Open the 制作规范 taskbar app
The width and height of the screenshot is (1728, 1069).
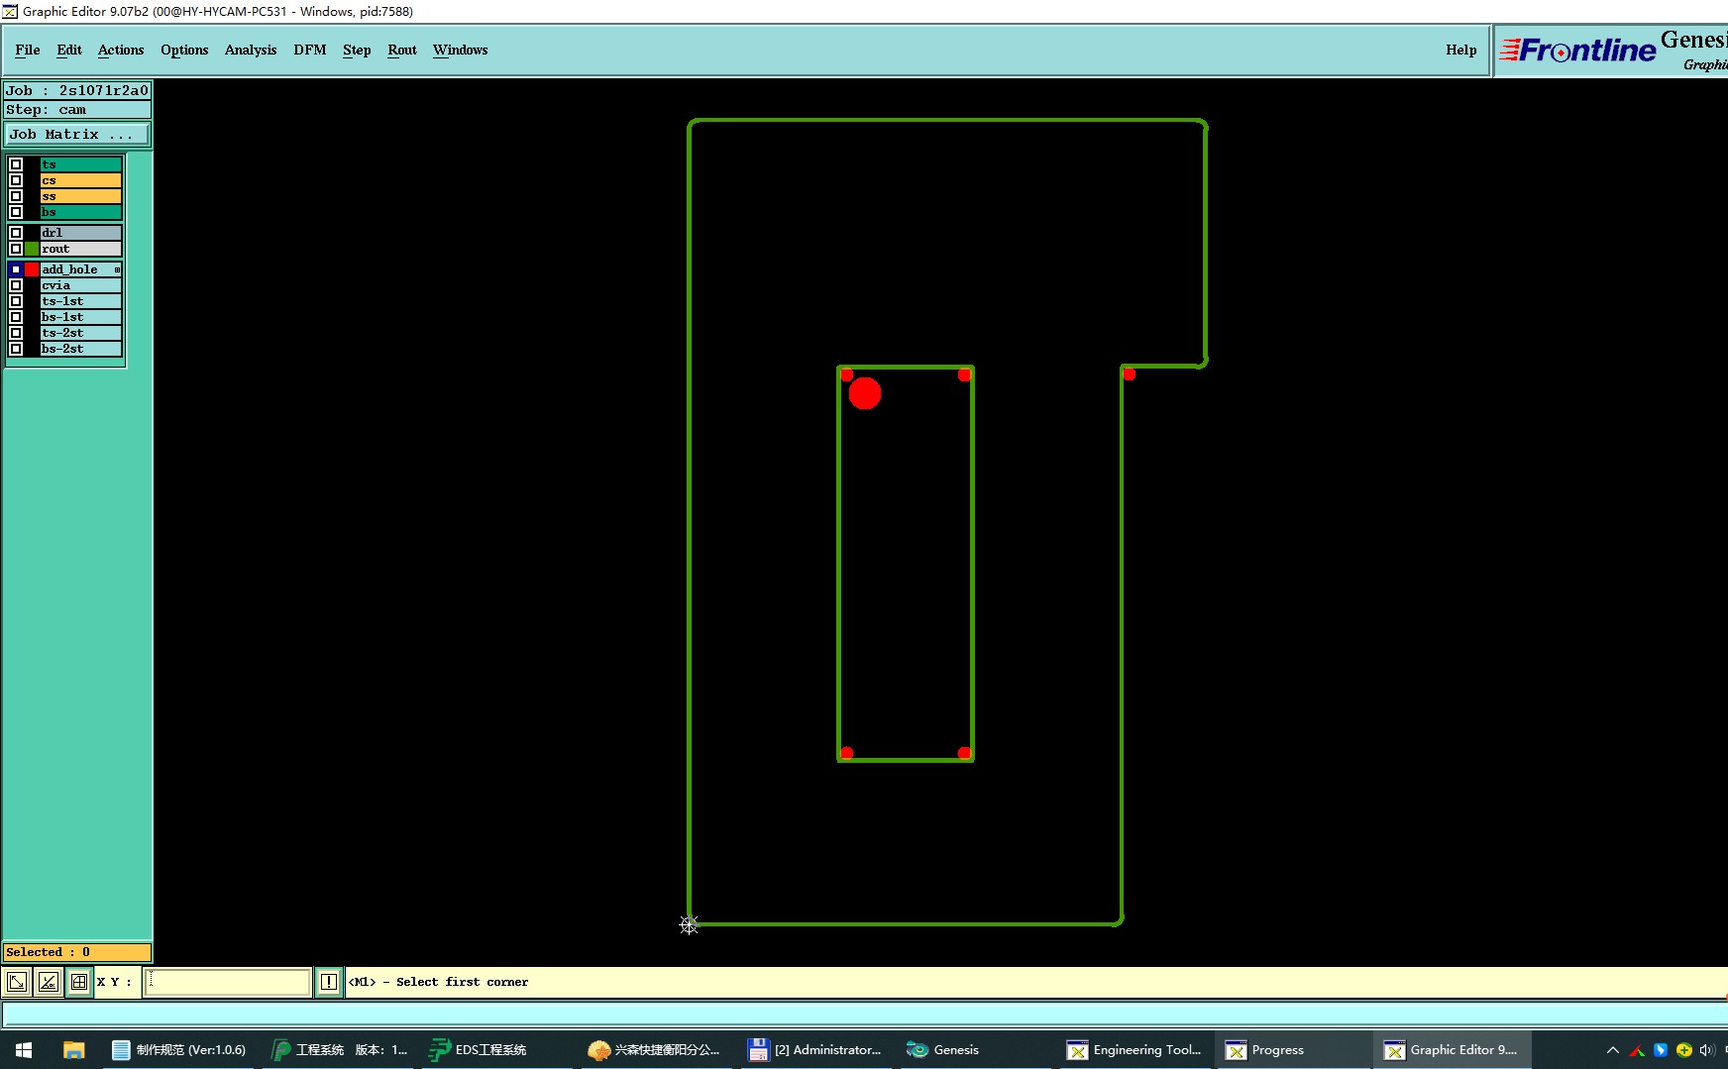180,1050
